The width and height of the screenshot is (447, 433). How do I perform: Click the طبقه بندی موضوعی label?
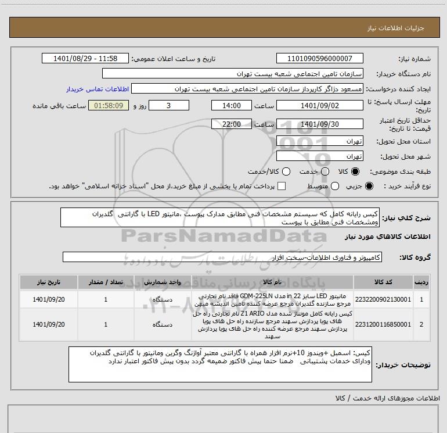coord(400,172)
